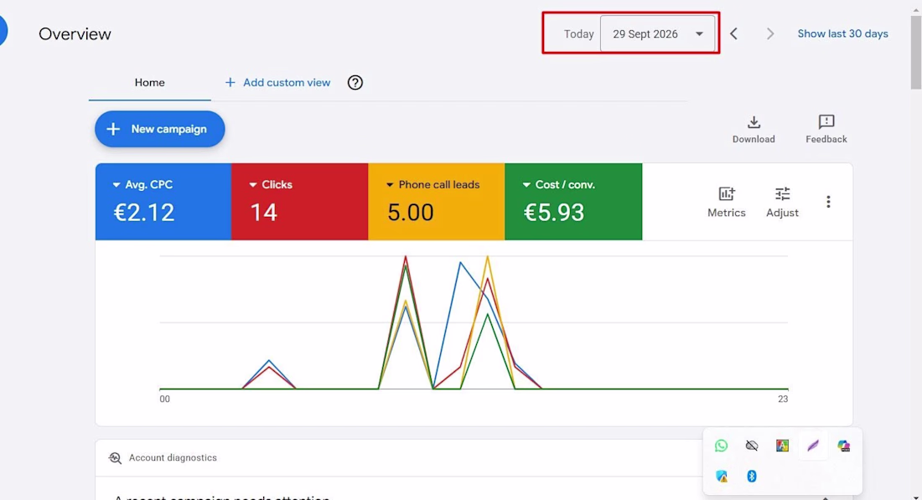Click the plus icon on New campaign
Viewport: 922px width, 500px height.
pyautogui.click(x=113, y=129)
